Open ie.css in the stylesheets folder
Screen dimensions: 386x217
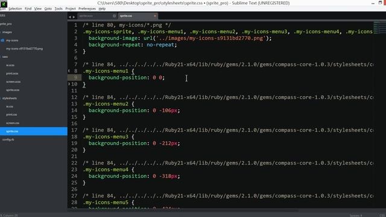(10, 107)
